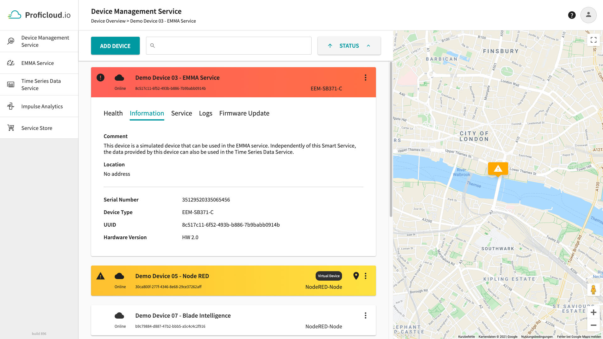The image size is (603, 339).
Task: Click the warning marker on the map
Action: [x=498, y=169]
